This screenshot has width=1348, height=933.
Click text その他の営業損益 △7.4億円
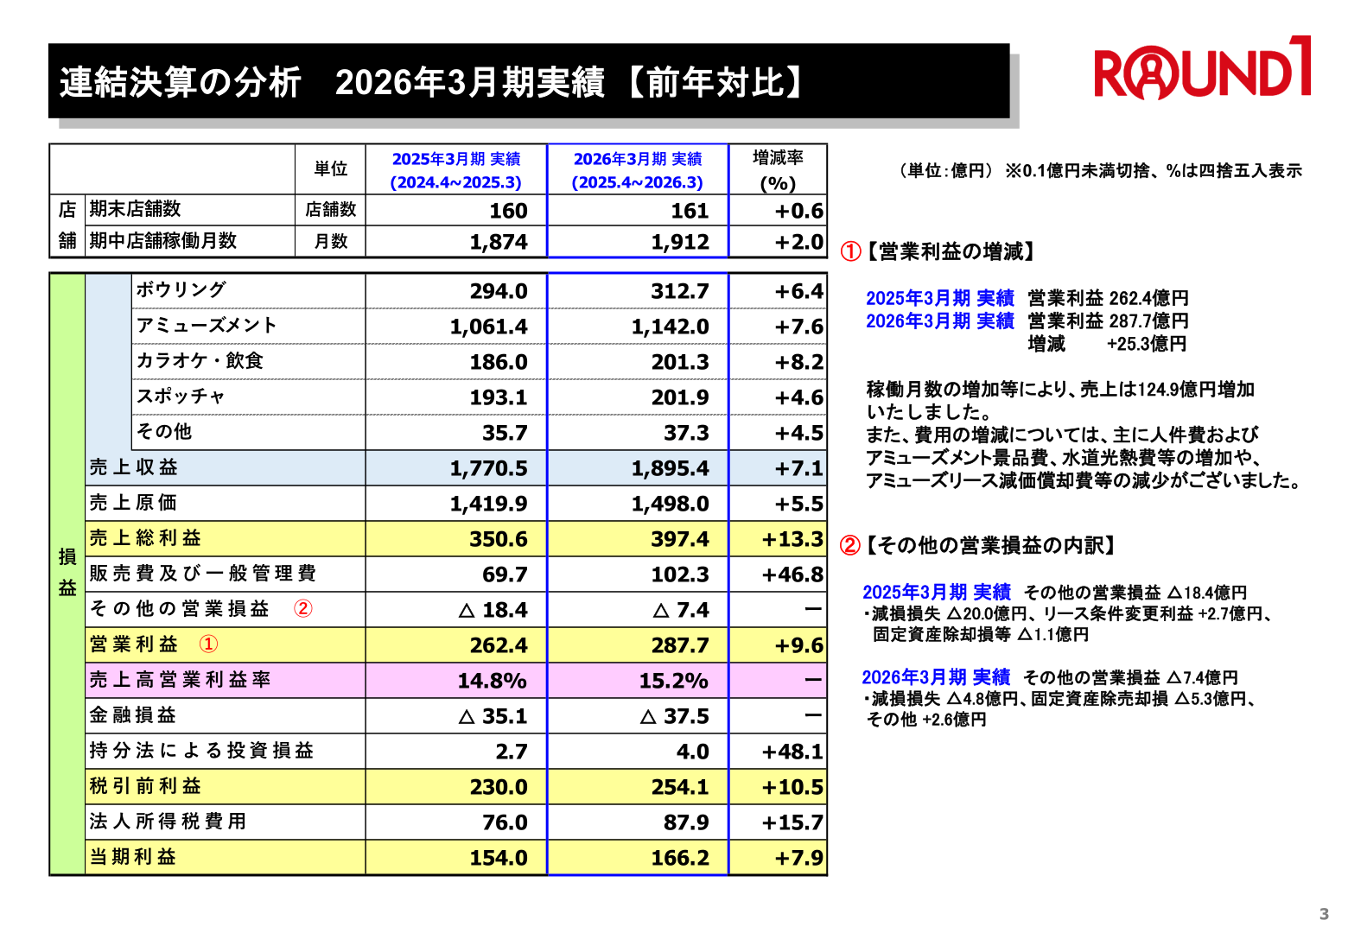1131,677
